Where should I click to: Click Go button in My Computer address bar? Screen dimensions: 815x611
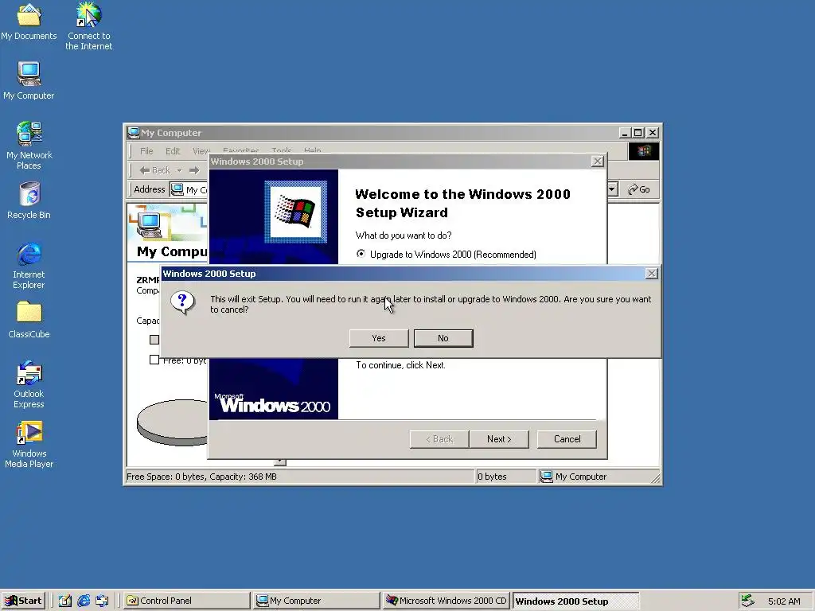tap(639, 189)
